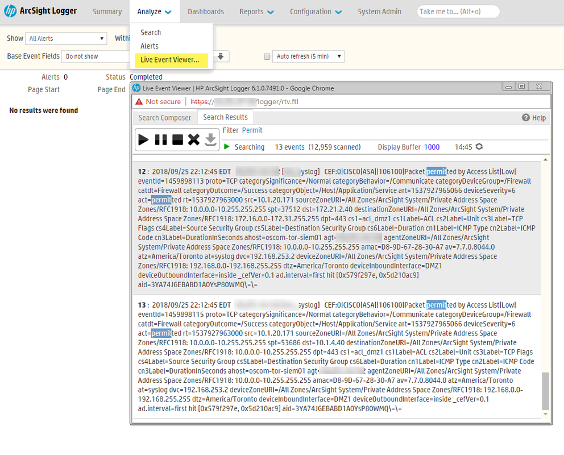This screenshot has width=564, height=455.
Task: Expand the Analyze menu chevron
Action: click(x=168, y=13)
